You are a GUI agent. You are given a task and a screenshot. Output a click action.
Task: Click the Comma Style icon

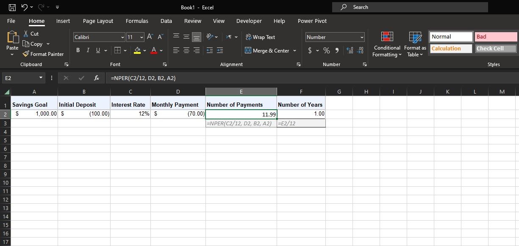tap(337, 50)
